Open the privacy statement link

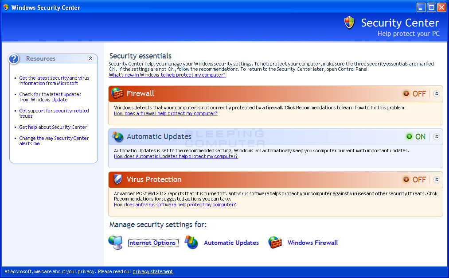pos(152,271)
